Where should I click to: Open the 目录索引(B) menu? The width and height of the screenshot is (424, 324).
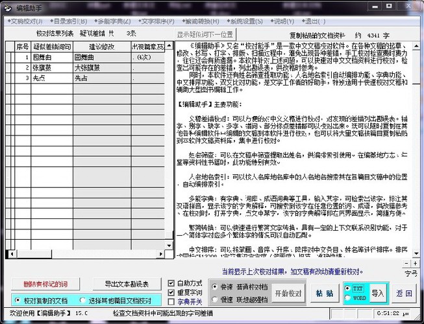click(x=69, y=21)
